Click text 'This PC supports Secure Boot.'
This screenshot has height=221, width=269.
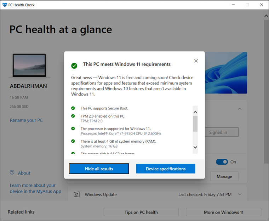(104, 108)
